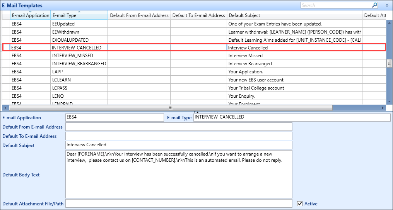
Task: Select the INTERVIEW_MISSED row
Action: (x=194, y=56)
